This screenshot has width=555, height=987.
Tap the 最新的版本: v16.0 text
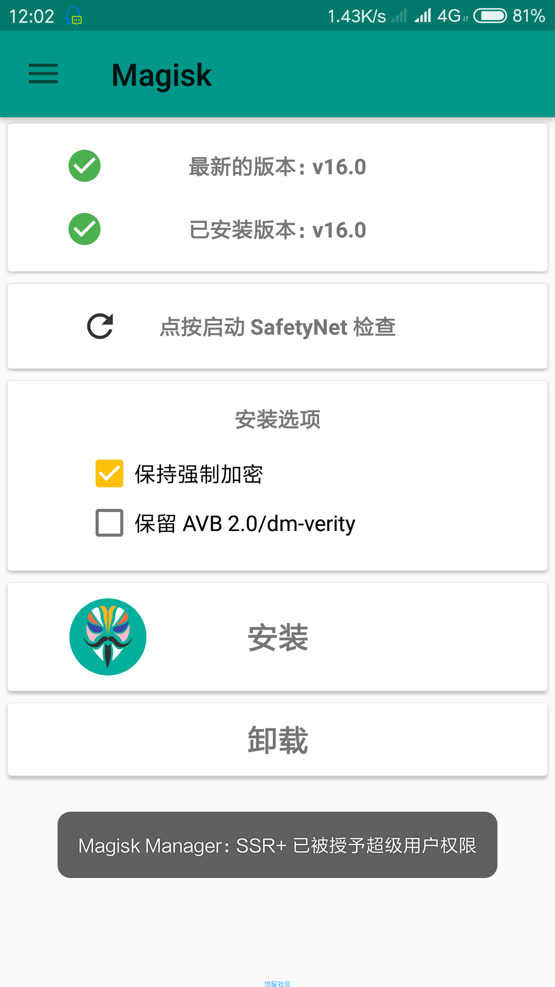pos(277,167)
